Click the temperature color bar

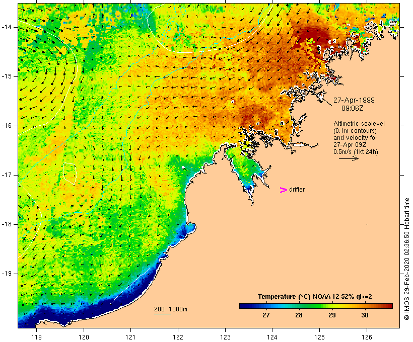tap(316, 306)
